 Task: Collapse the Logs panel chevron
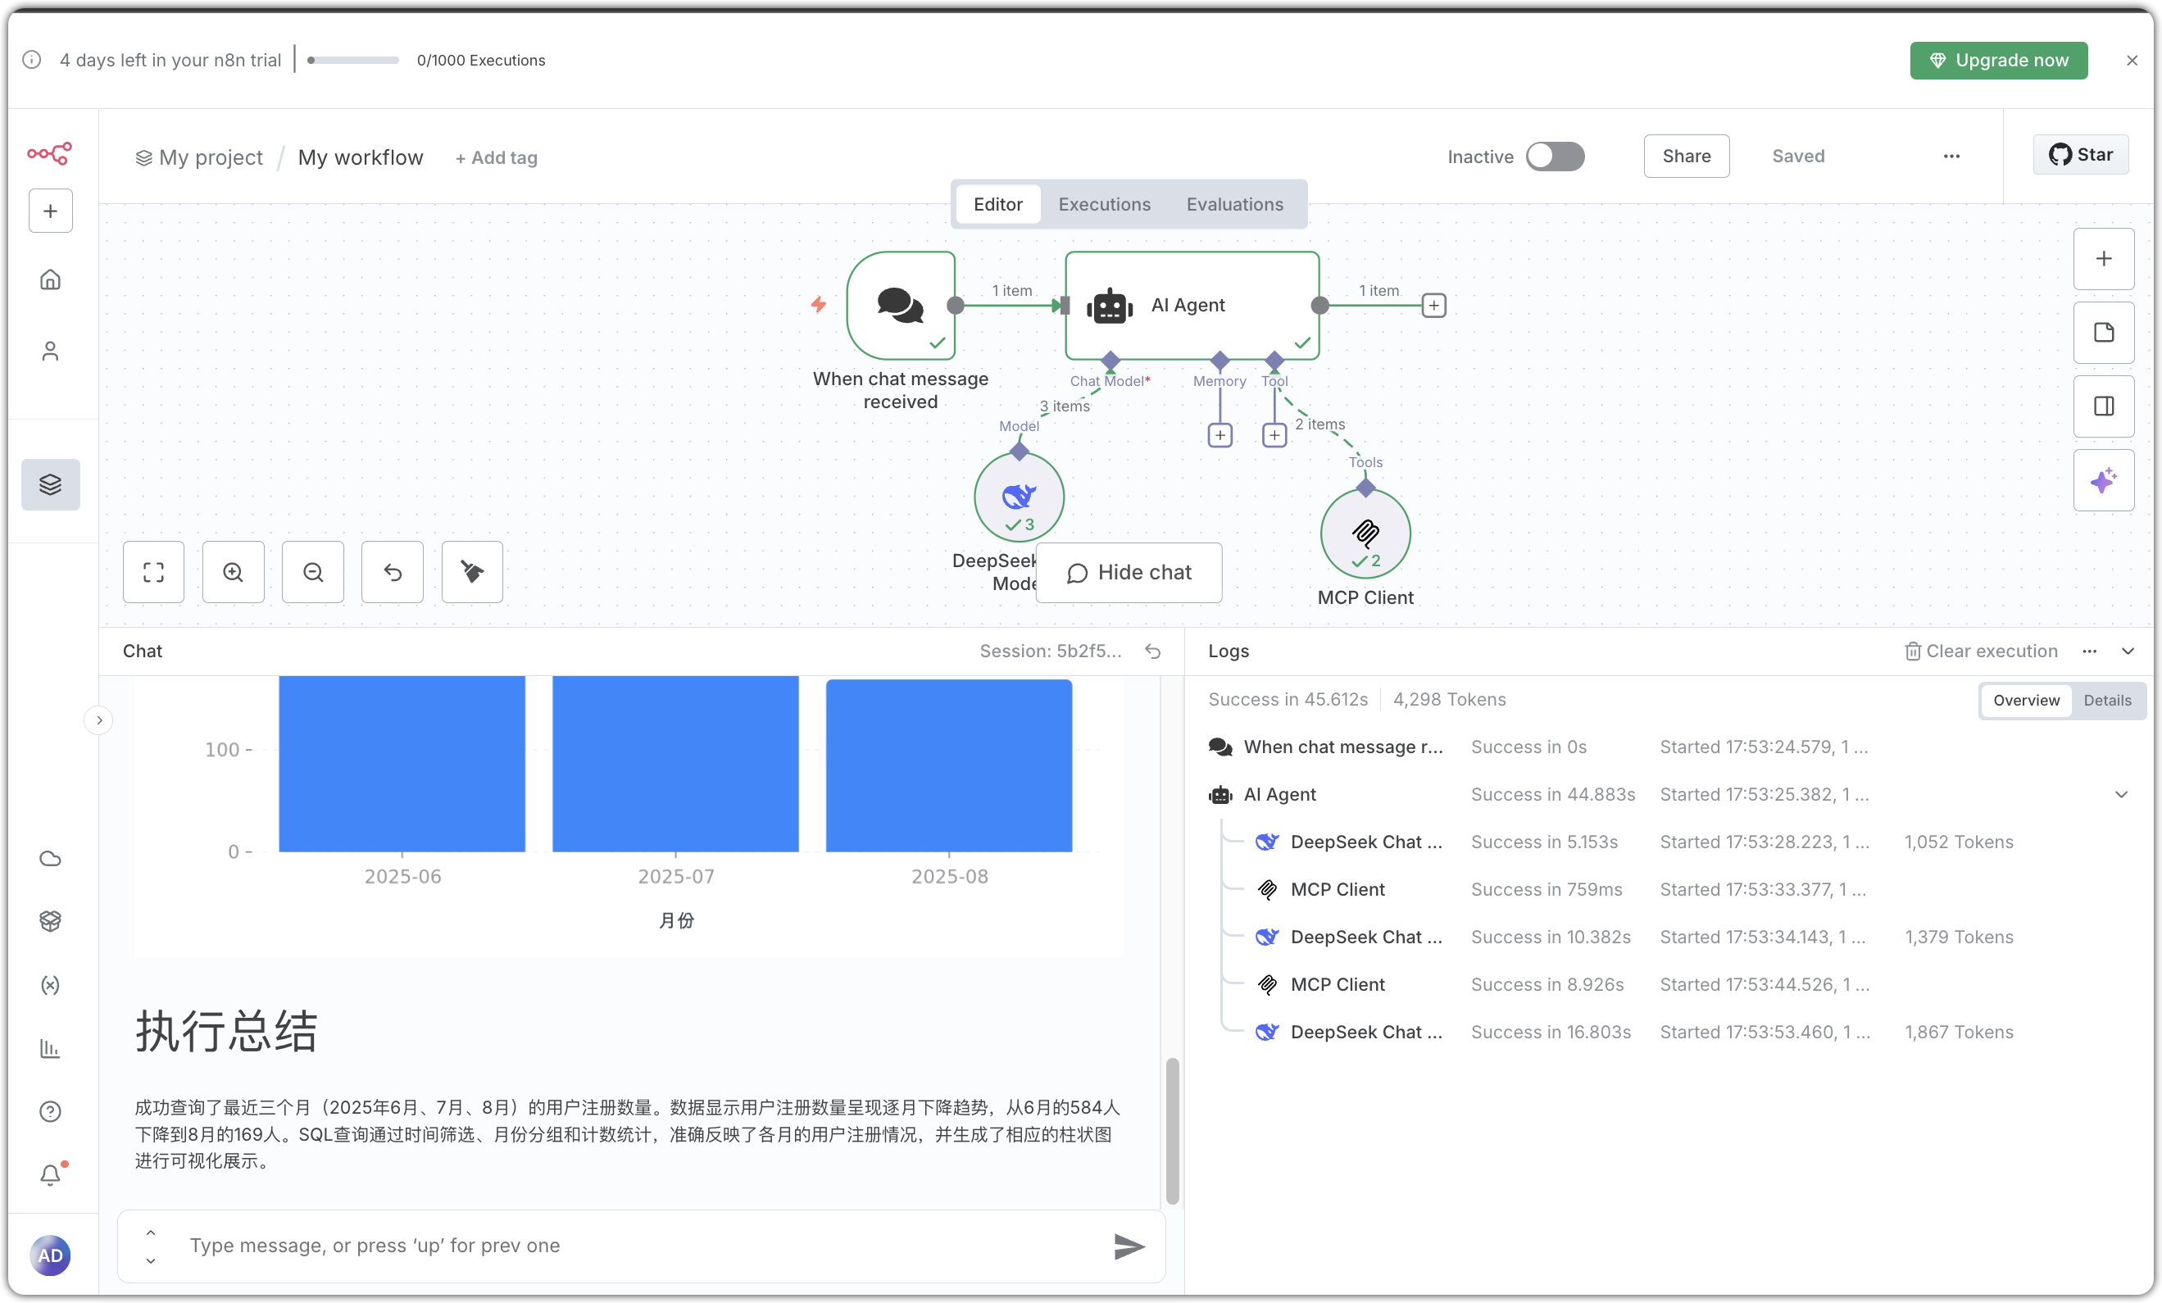pyautogui.click(x=2129, y=652)
